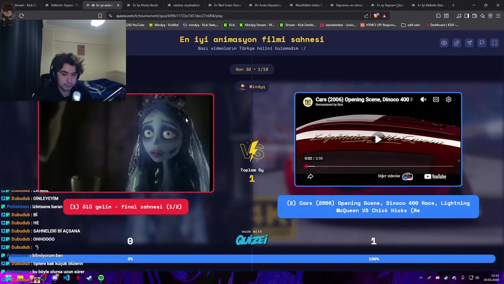Bookmark this page with the bookmark icon

tap(100, 16)
